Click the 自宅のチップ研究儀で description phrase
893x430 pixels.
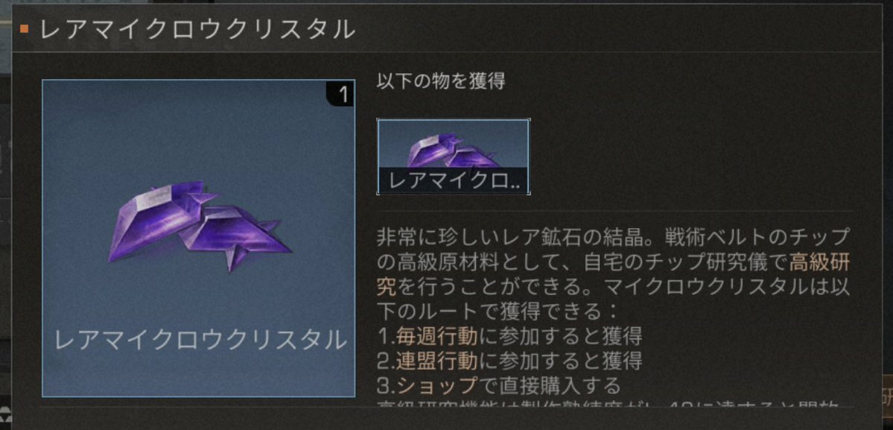click(x=686, y=262)
